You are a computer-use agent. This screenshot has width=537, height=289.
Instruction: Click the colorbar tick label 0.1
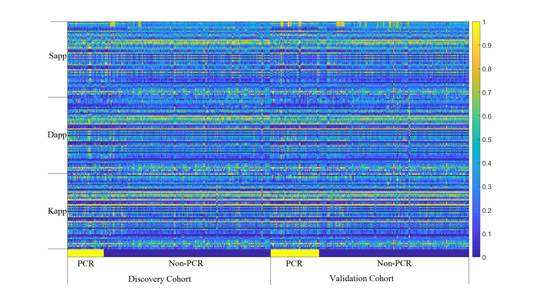(x=487, y=234)
